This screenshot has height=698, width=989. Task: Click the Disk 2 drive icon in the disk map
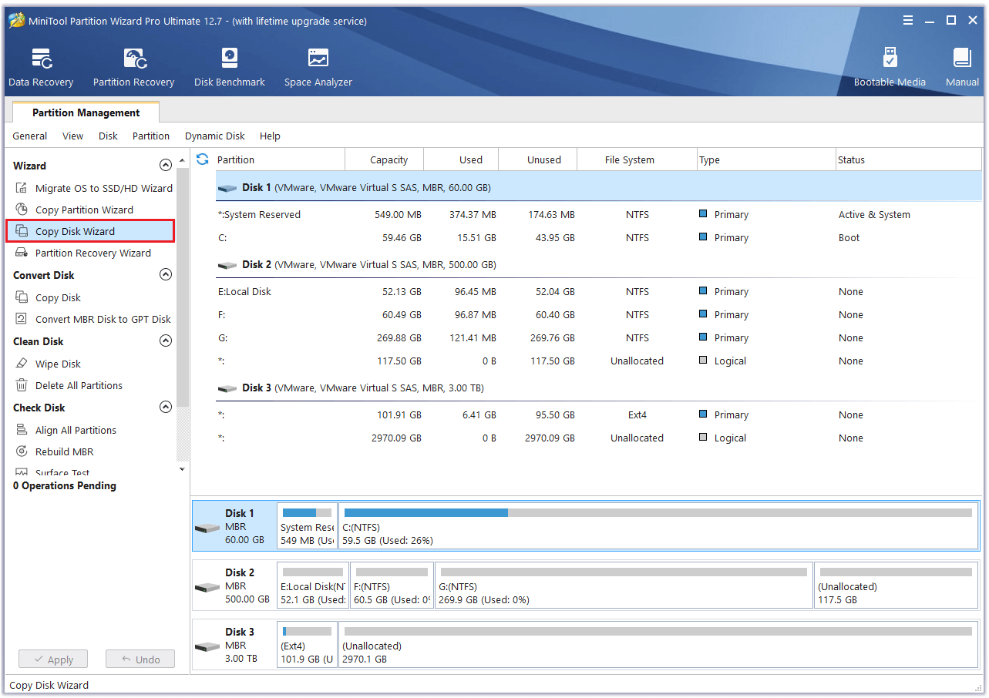[x=207, y=587]
